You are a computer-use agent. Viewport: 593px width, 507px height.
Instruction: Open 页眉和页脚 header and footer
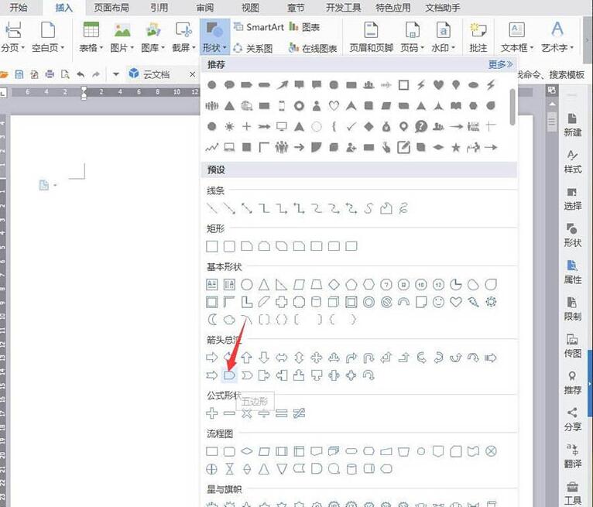(x=371, y=37)
